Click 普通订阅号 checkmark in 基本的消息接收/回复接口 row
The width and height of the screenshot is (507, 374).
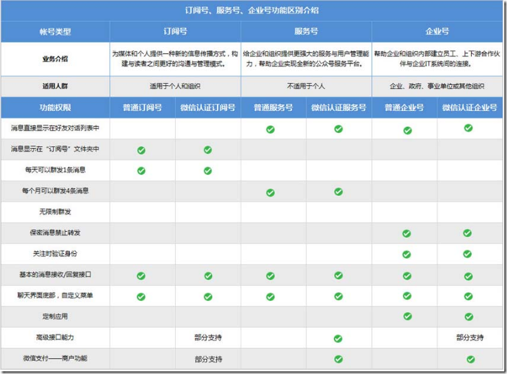(x=141, y=276)
